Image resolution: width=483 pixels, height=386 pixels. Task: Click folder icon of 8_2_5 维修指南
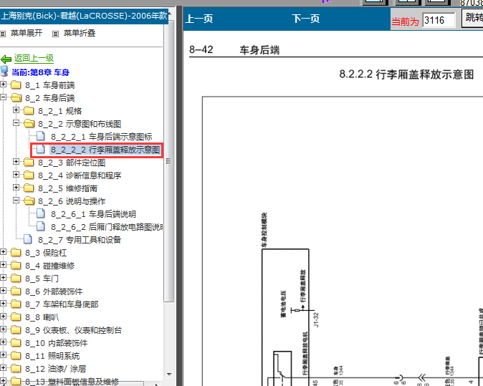click(x=29, y=188)
